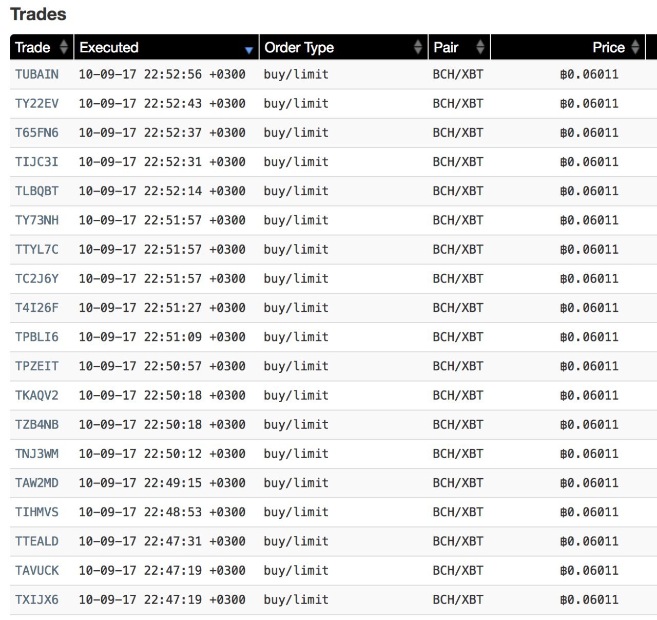The width and height of the screenshot is (657, 620).
Task: Sort table by Order Type header label
Action: (x=299, y=47)
